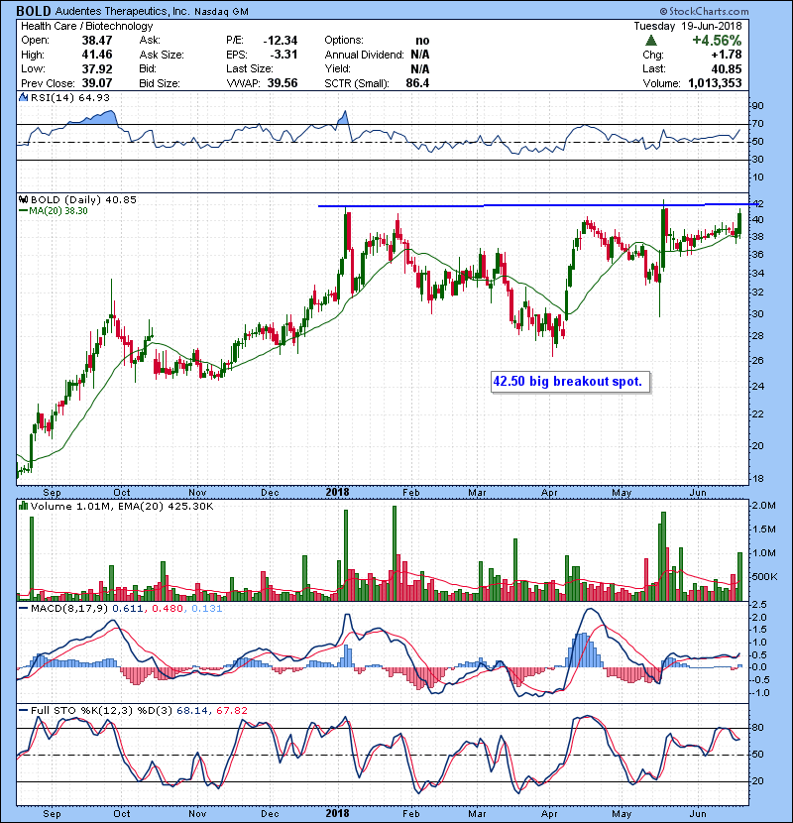Click the Annual Dividend N/A value

point(420,55)
